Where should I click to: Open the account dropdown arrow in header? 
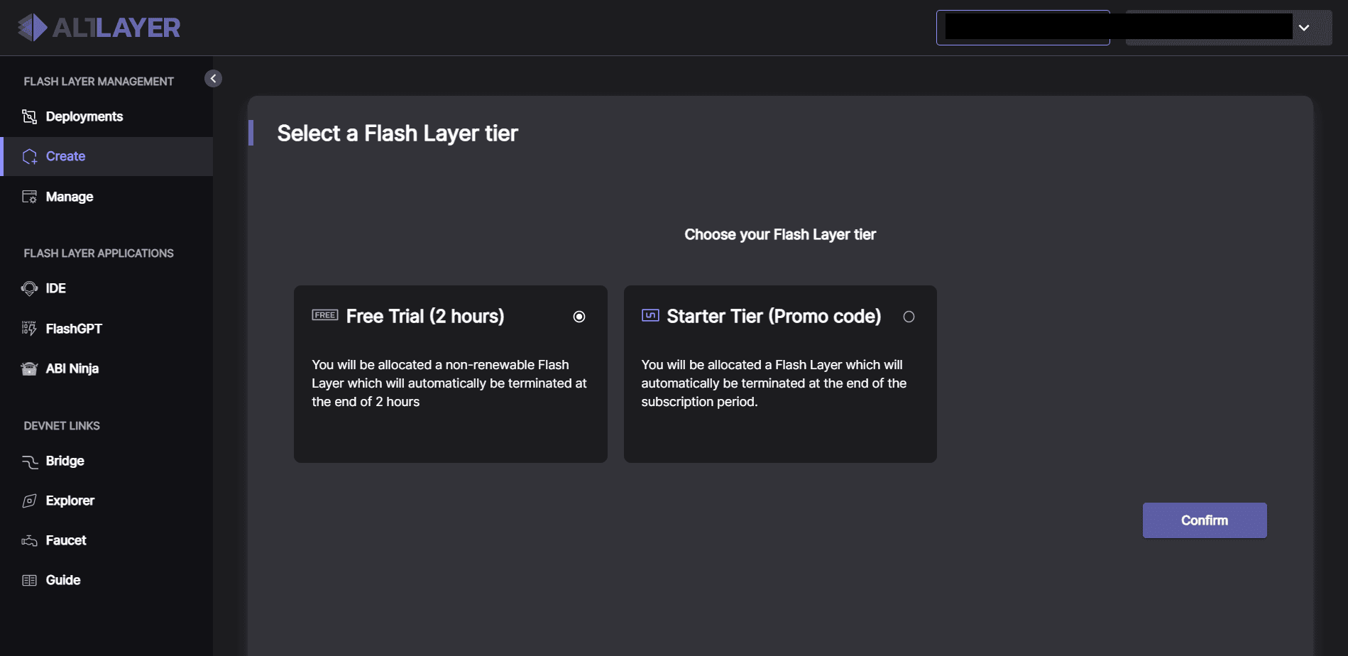pos(1304,28)
